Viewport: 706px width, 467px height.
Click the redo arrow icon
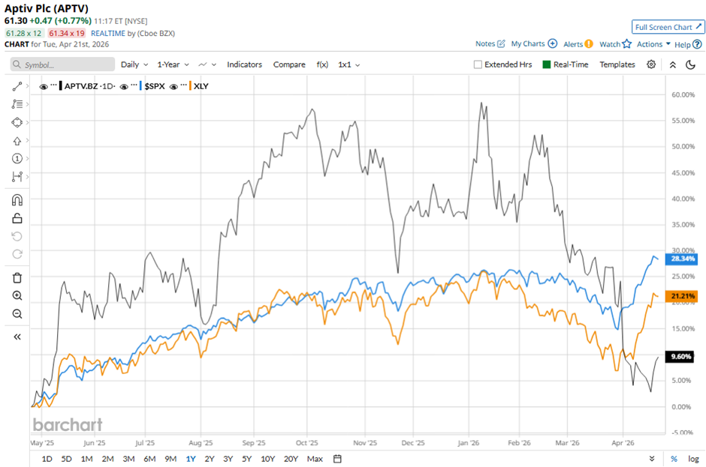tap(17, 254)
